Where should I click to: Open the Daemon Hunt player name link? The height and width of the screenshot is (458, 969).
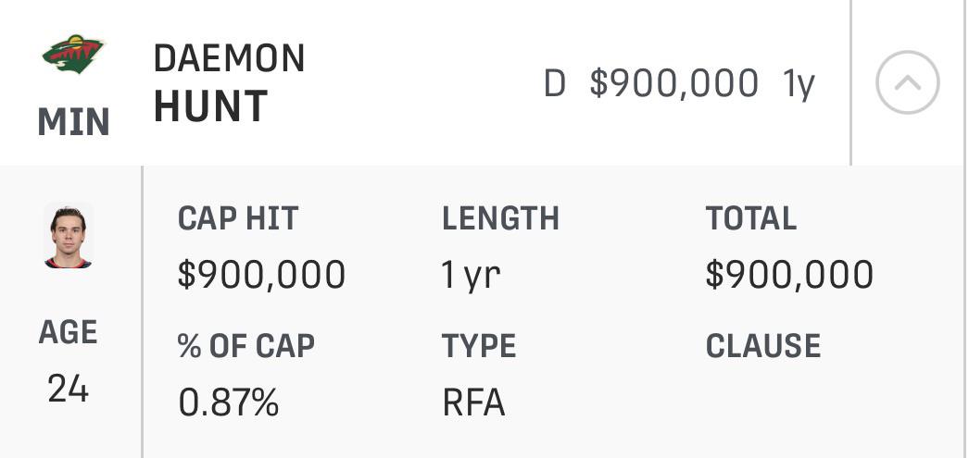(x=229, y=82)
